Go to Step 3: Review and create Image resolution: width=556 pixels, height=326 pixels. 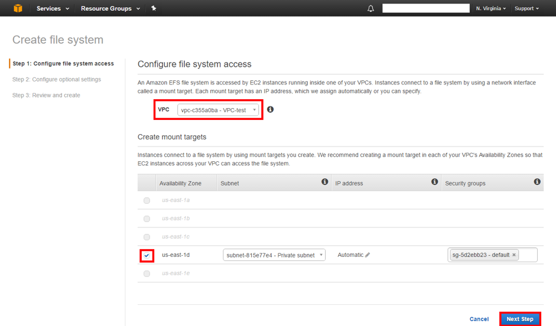[46, 95]
